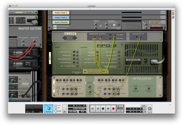Expand the Audio Track 2 device

[50, 17]
